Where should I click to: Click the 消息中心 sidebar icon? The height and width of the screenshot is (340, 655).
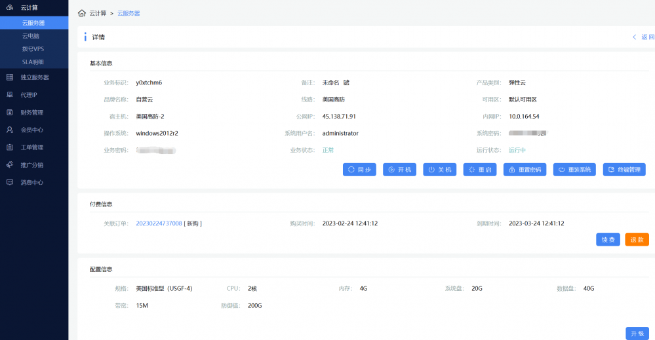coord(10,183)
